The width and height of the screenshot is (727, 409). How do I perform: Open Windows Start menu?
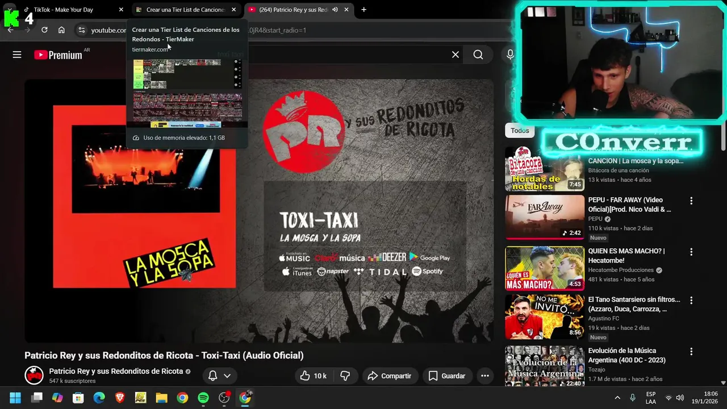point(15,398)
